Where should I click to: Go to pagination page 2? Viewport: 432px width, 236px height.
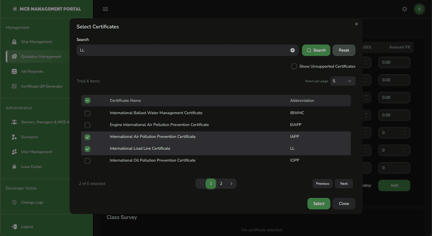(x=221, y=184)
